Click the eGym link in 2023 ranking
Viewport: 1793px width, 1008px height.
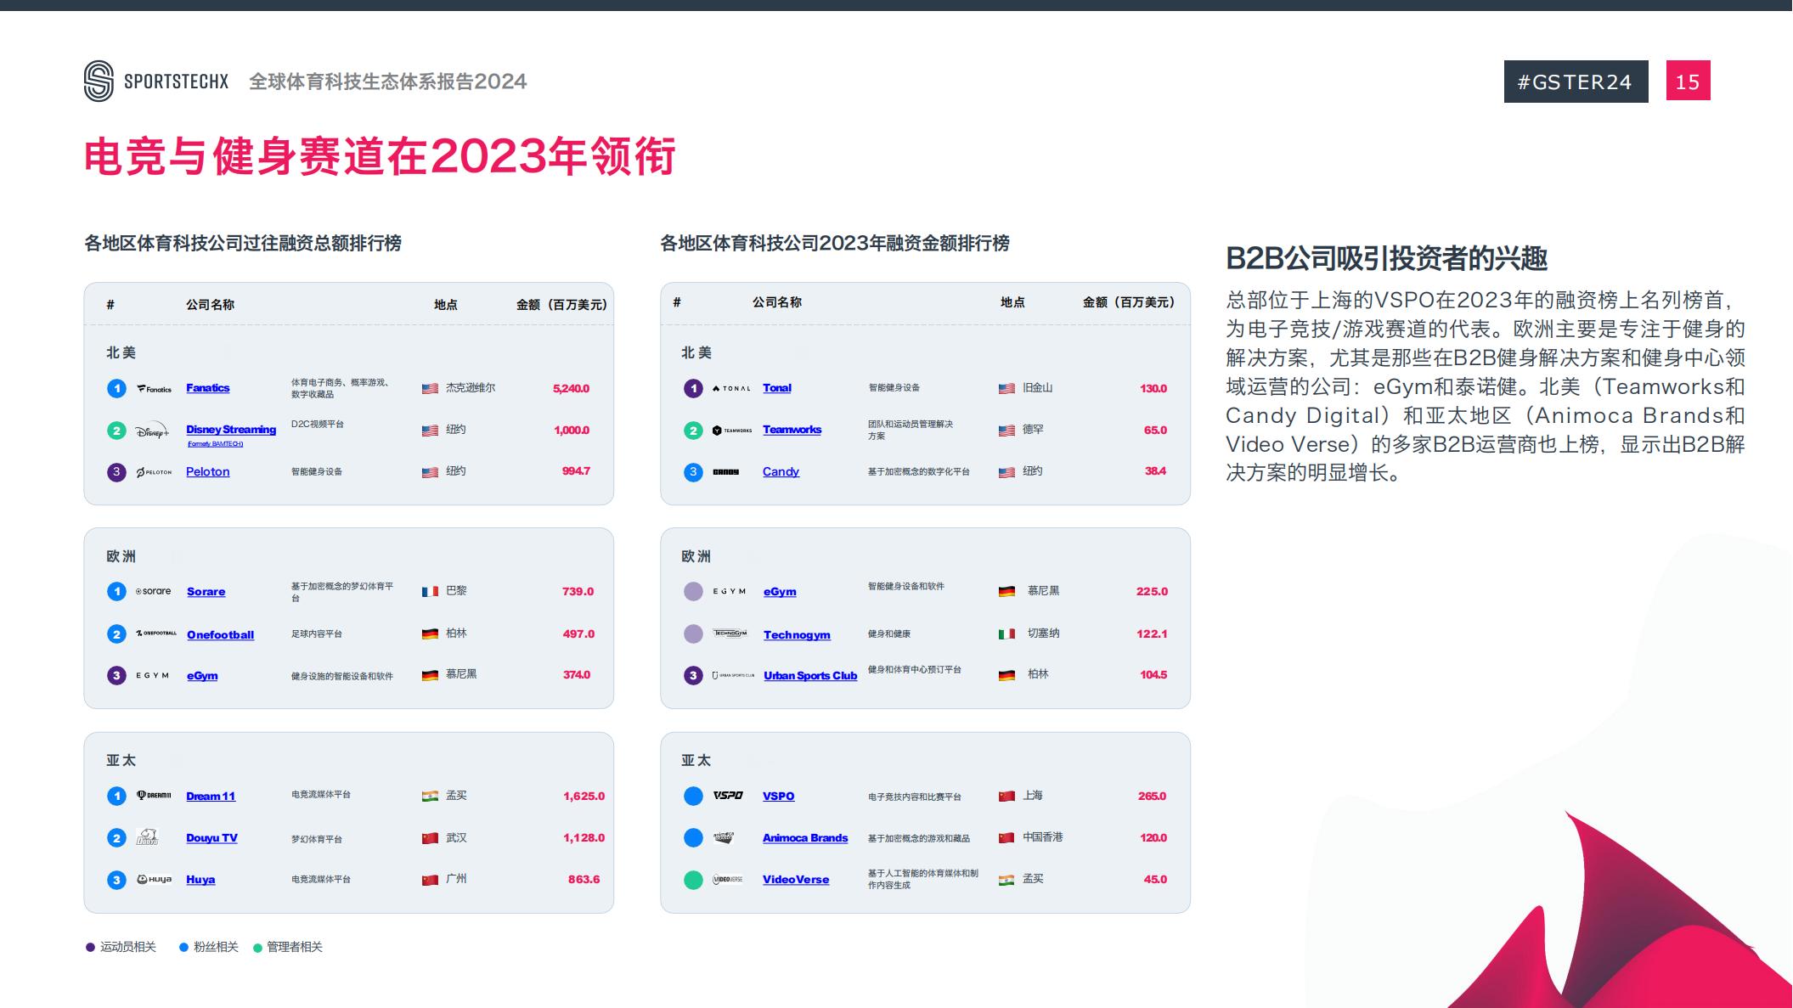pyautogui.click(x=780, y=591)
